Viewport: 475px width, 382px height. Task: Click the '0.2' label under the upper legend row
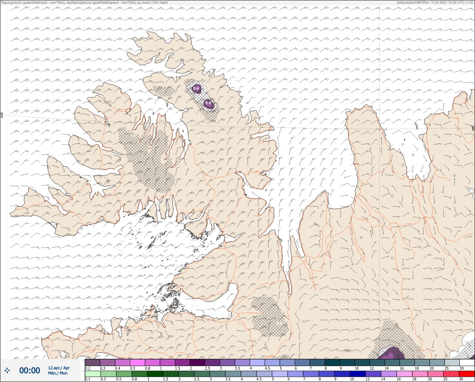88,368
